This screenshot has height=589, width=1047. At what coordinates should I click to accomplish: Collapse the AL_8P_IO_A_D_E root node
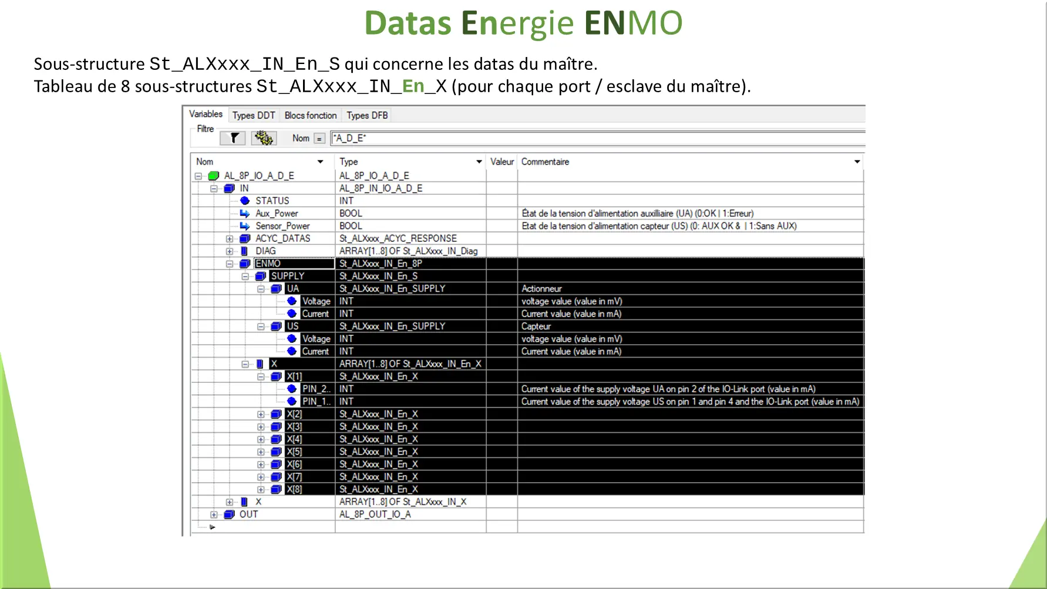198,176
